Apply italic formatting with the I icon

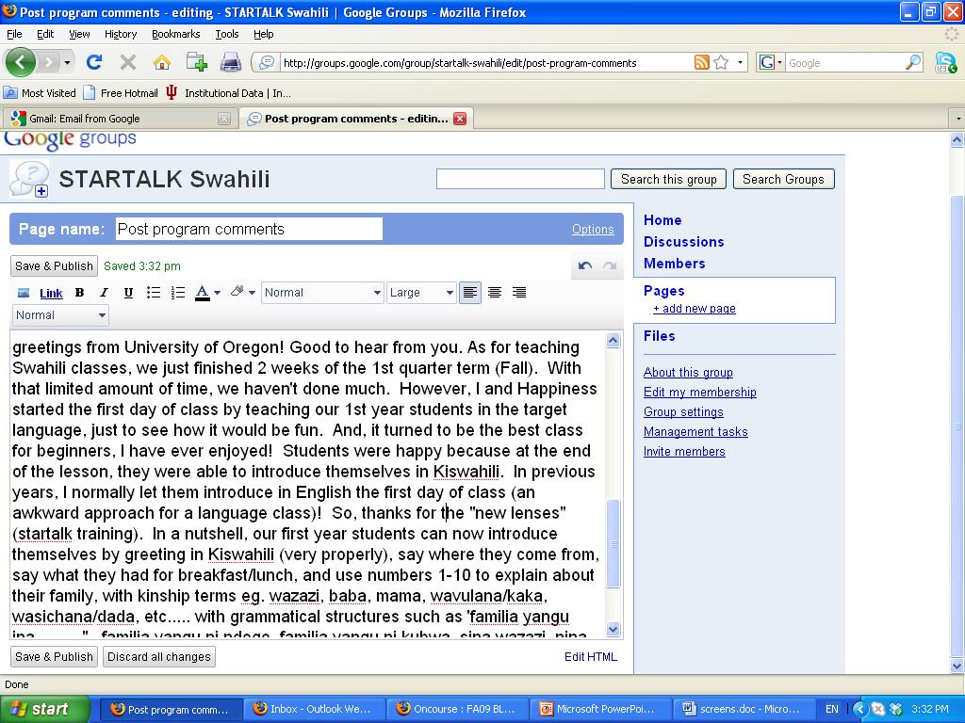pyautogui.click(x=104, y=293)
